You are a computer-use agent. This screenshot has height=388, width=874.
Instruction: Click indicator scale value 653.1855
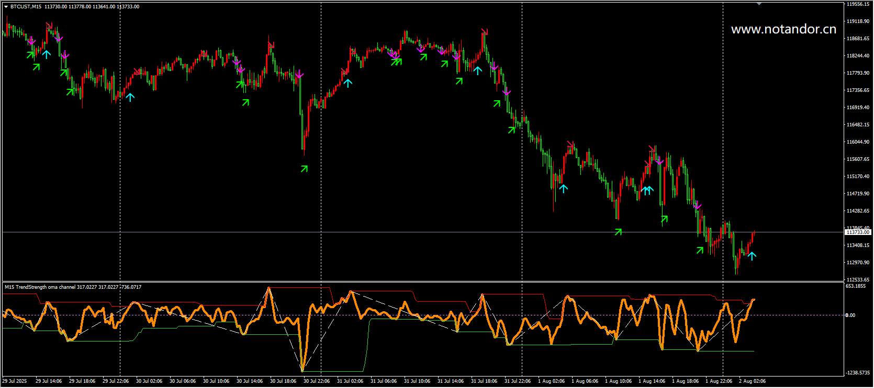pos(856,286)
